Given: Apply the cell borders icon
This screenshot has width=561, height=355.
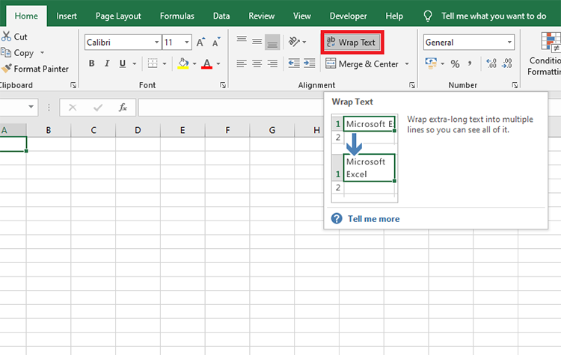Looking at the screenshot, I should click(x=153, y=64).
